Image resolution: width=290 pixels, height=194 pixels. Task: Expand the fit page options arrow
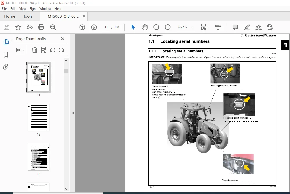pyautogui.click(x=208, y=27)
